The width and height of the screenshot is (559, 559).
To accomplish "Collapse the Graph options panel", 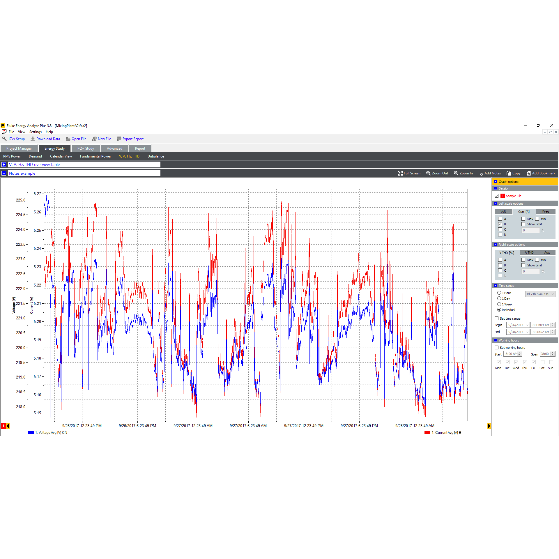I will coord(496,182).
